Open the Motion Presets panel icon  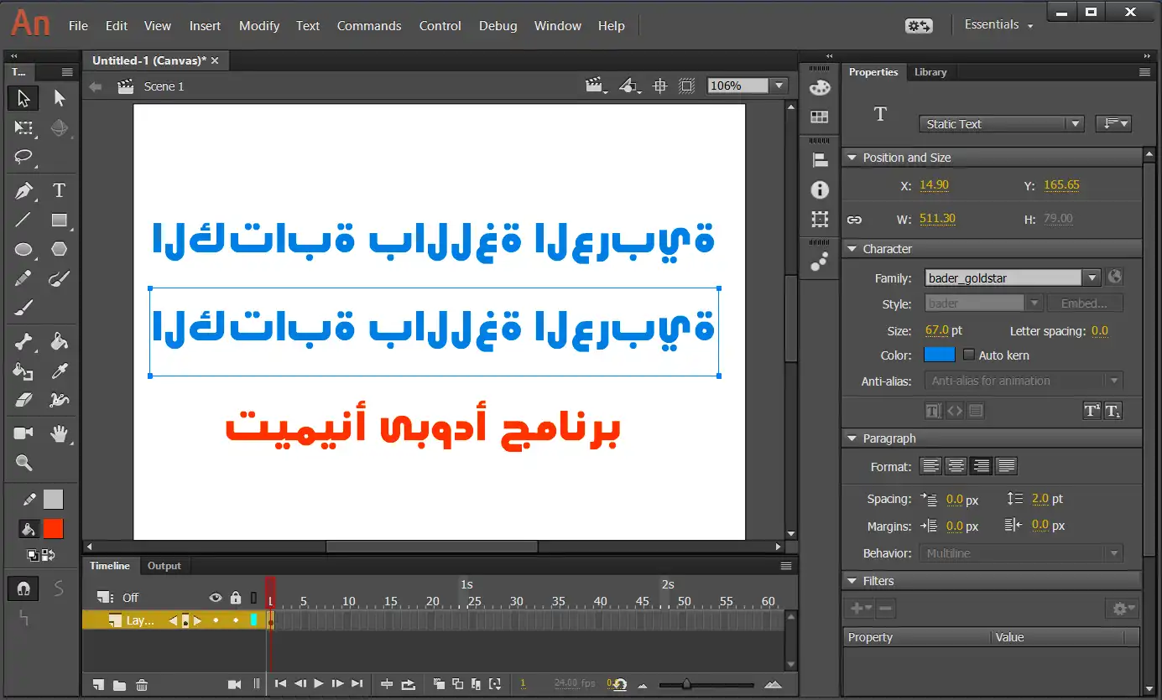click(820, 262)
